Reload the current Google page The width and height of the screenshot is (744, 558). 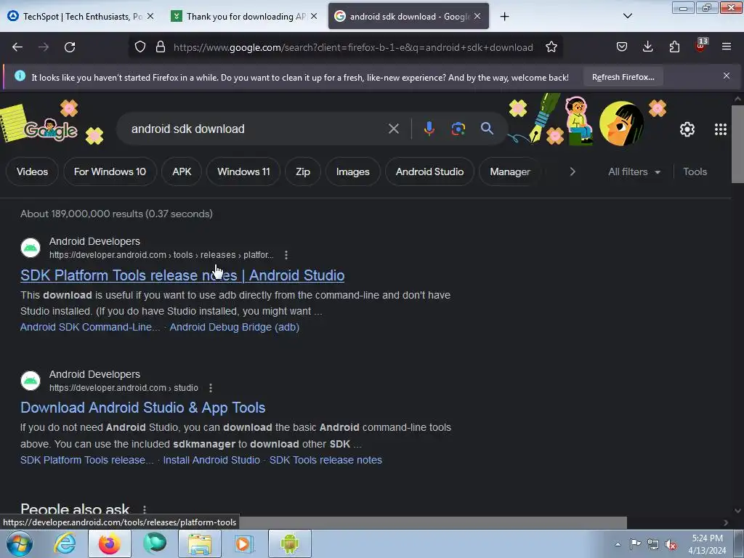pos(70,47)
